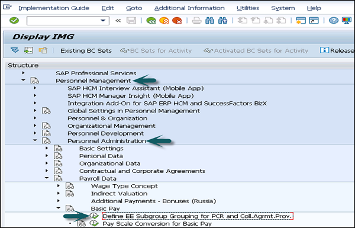
Task: Open Help via question mark icon
Action: tap(334, 21)
